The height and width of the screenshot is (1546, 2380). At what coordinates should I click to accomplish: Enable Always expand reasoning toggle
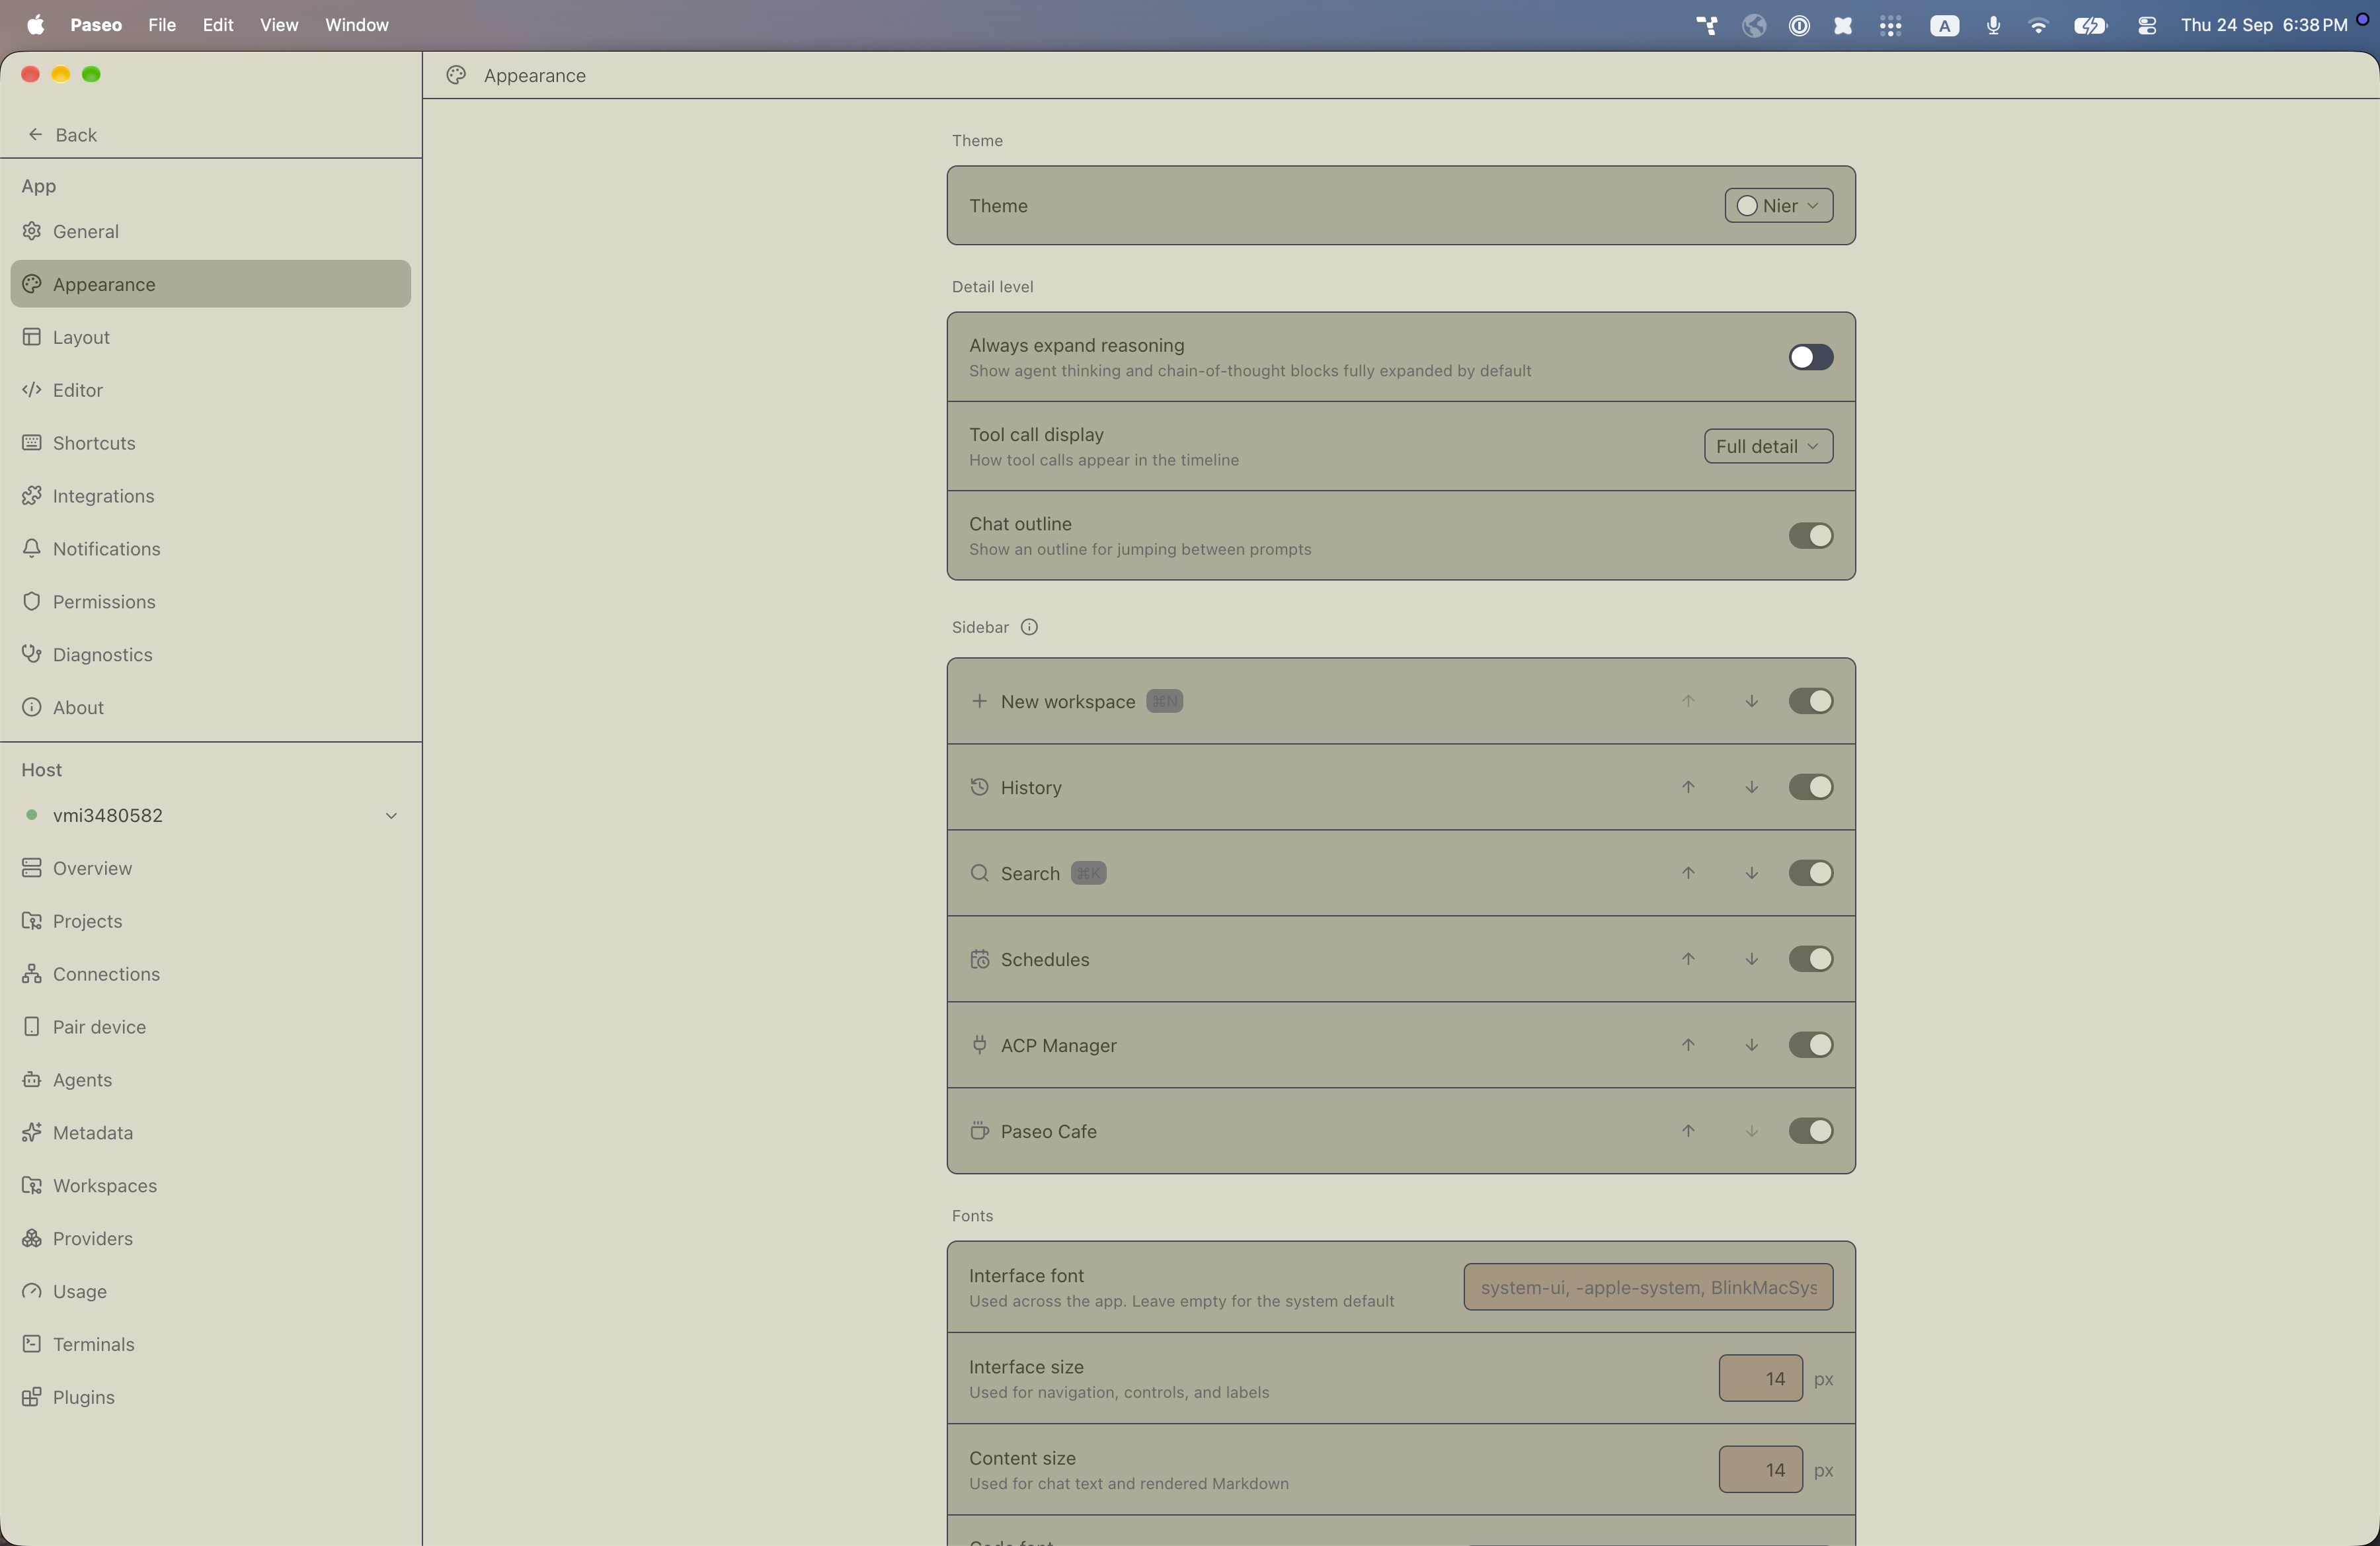1811,357
